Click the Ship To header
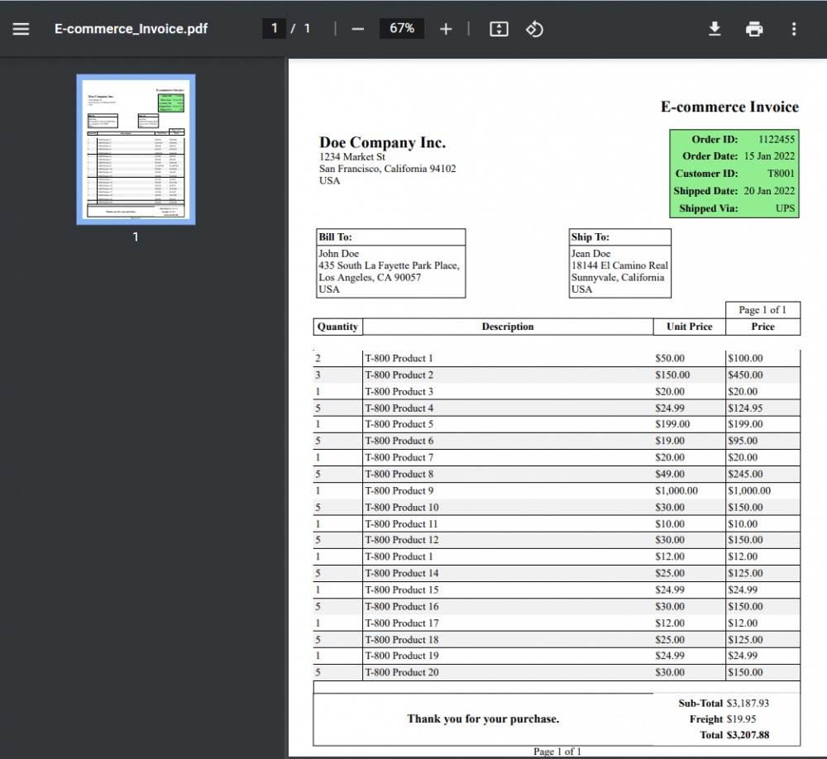The height and width of the screenshot is (759, 827). click(x=590, y=237)
